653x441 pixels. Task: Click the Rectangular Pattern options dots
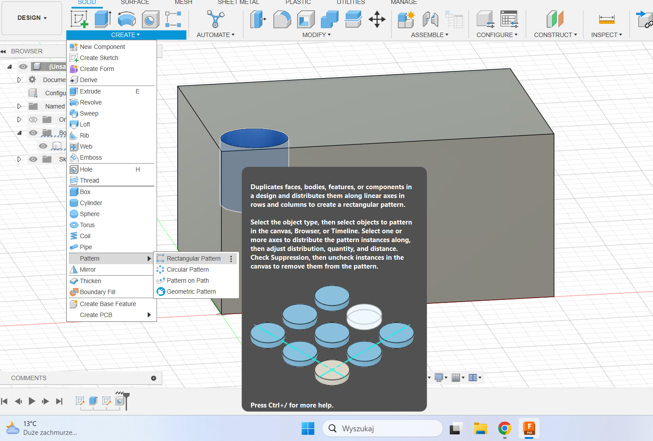(231, 259)
